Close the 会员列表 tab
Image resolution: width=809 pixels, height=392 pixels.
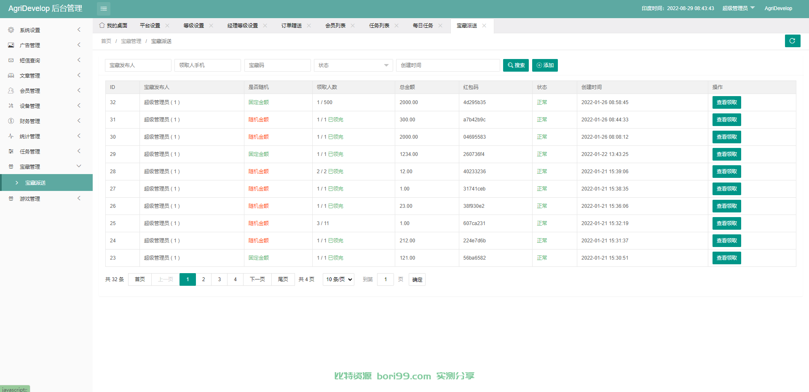(353, 26)
